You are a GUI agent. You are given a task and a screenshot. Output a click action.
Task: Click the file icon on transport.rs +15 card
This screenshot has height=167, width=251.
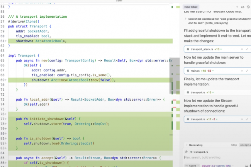[x=188, y=92]
